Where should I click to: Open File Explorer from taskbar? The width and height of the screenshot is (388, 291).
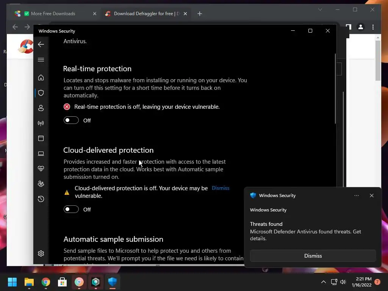point(29,282)
